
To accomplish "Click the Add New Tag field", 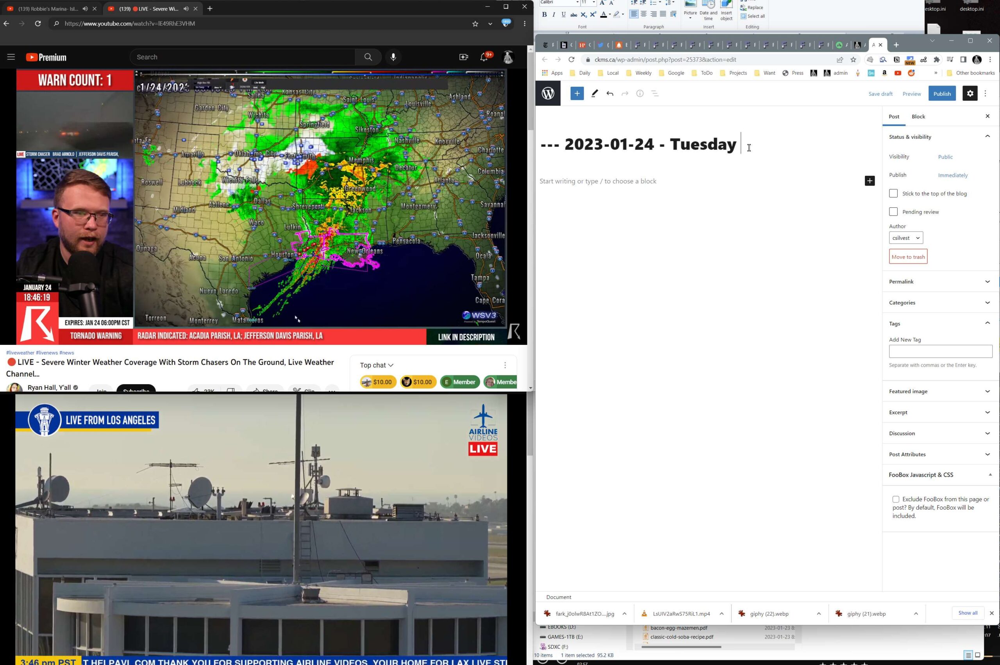I will coord(940,351).
